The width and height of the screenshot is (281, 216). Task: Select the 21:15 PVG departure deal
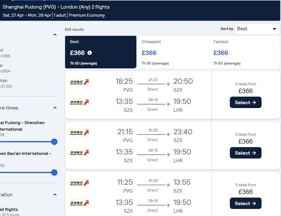(x=246, y=153)
